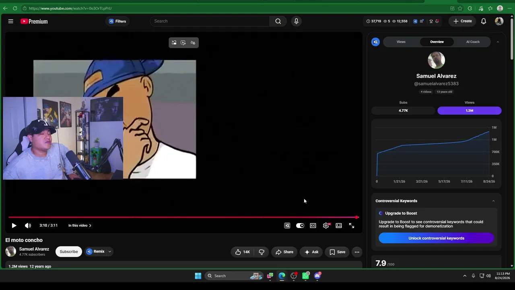515x290 pixels.
Task: Open the Windows Start menu
Action: pos(198,276)
